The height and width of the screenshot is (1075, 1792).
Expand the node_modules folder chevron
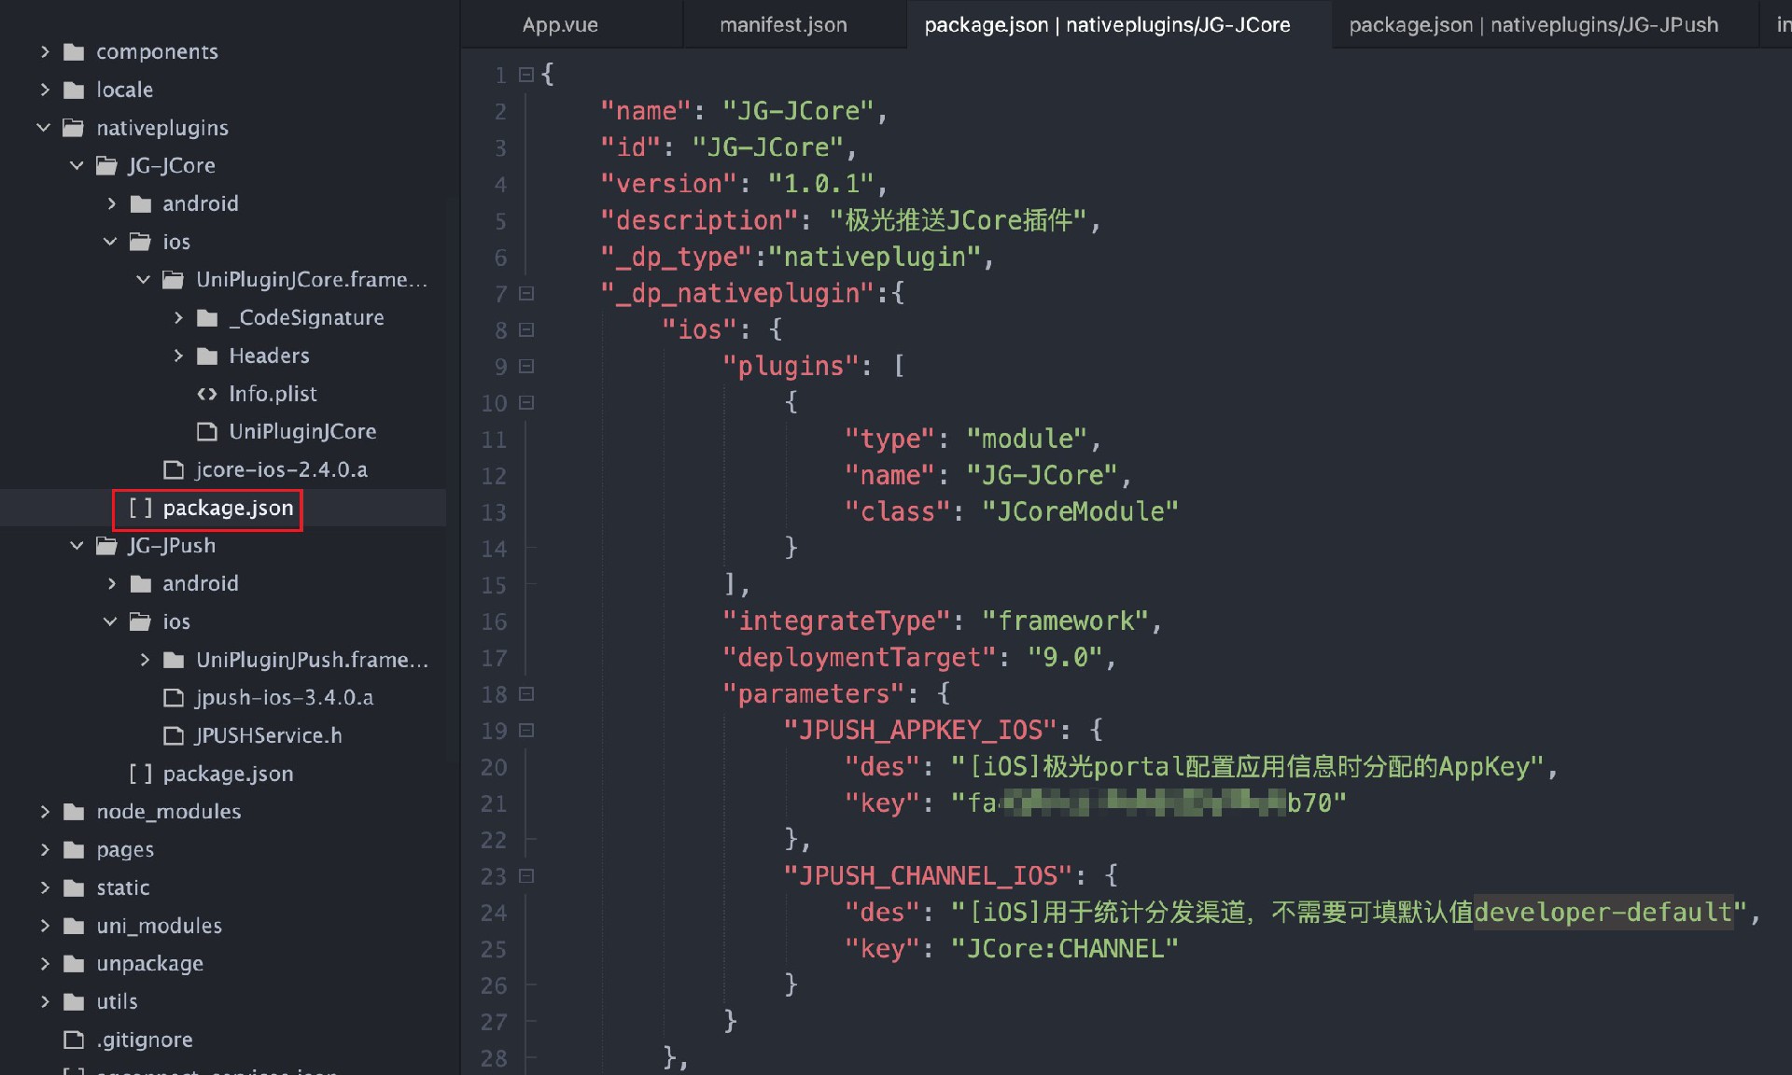click(45, 812)
